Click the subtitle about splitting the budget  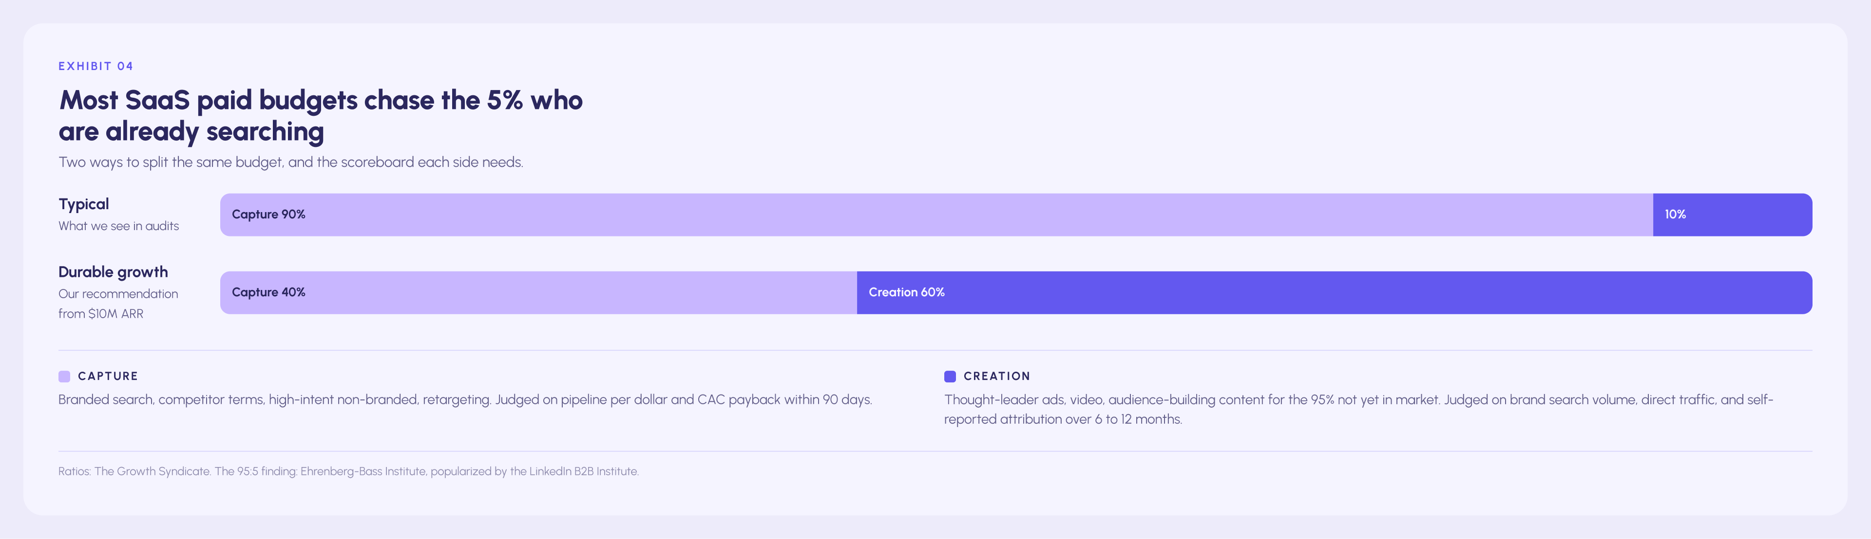[290, 162]
